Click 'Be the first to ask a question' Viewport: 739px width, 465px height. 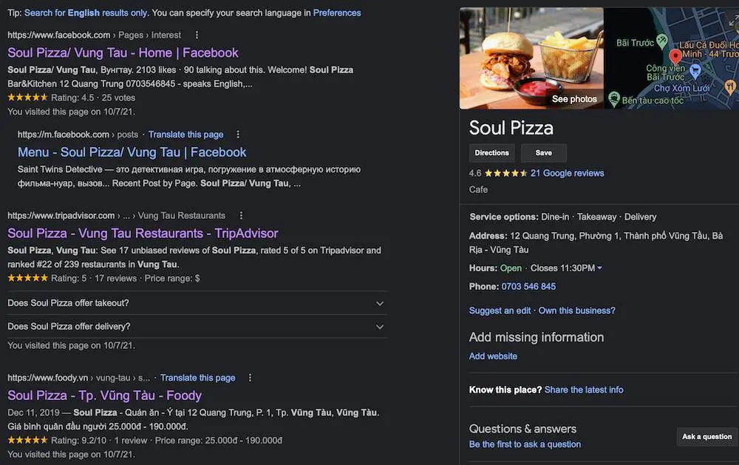[x=525, y=444]
